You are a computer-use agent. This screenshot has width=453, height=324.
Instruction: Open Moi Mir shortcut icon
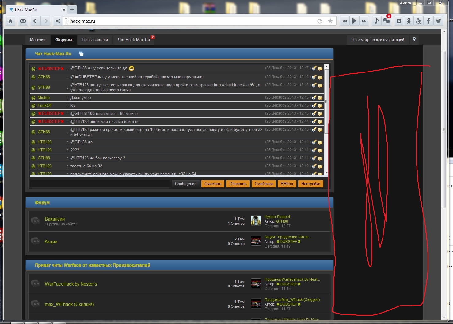pos(419,21)
